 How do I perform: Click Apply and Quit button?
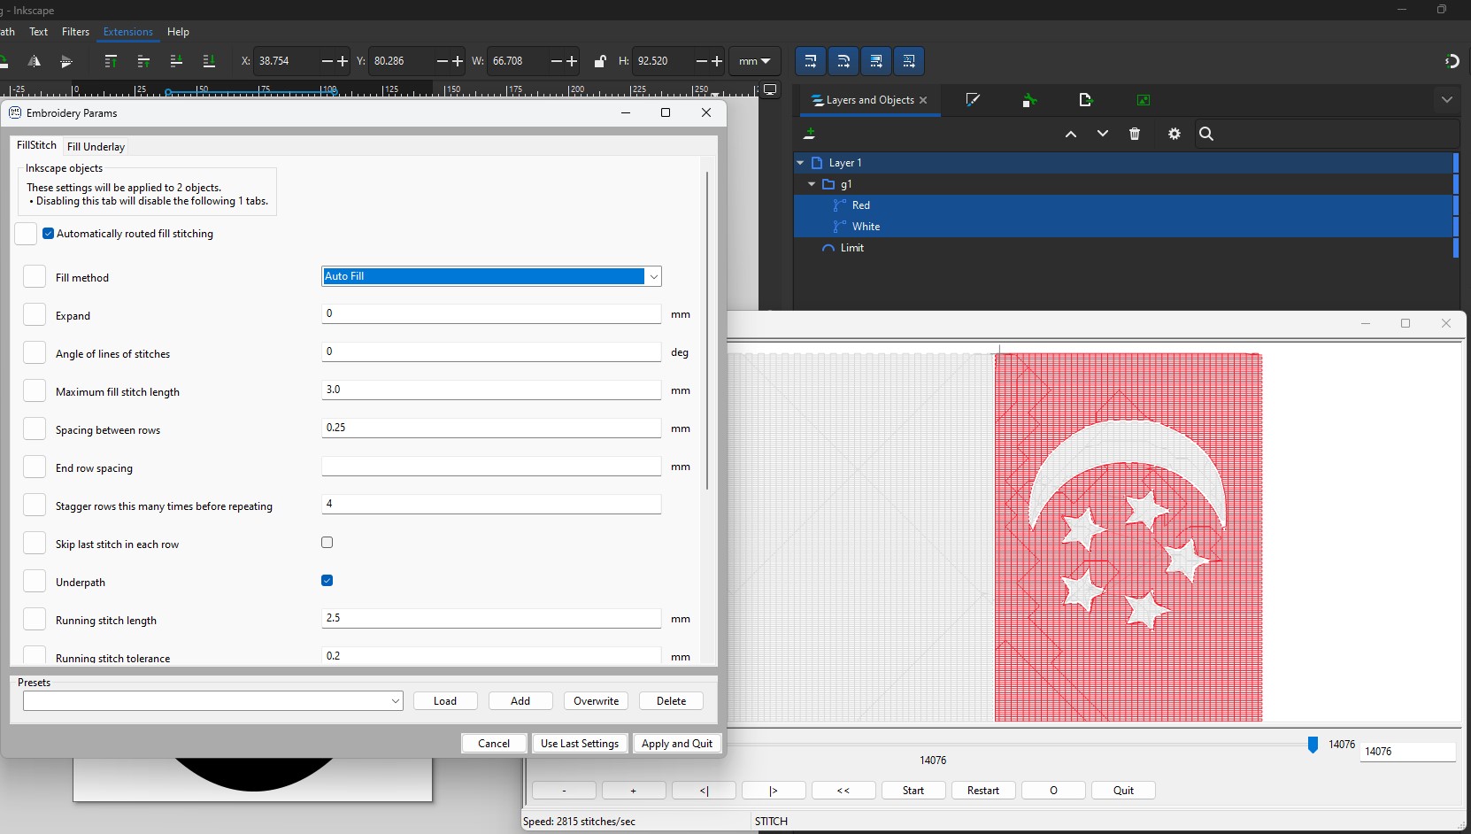click(677, 744)
